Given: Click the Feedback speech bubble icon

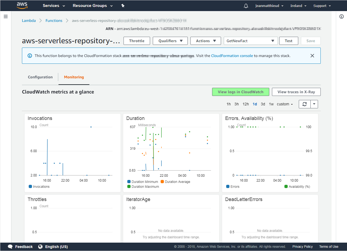Looking at the screenshot, I should coord(10,247).
